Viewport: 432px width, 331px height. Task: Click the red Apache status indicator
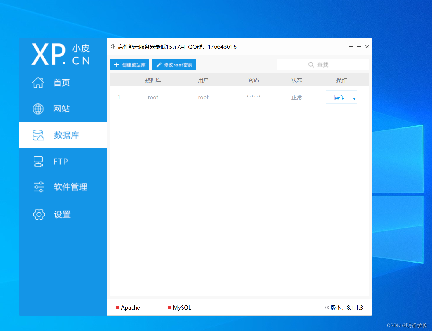click(118, 308)
